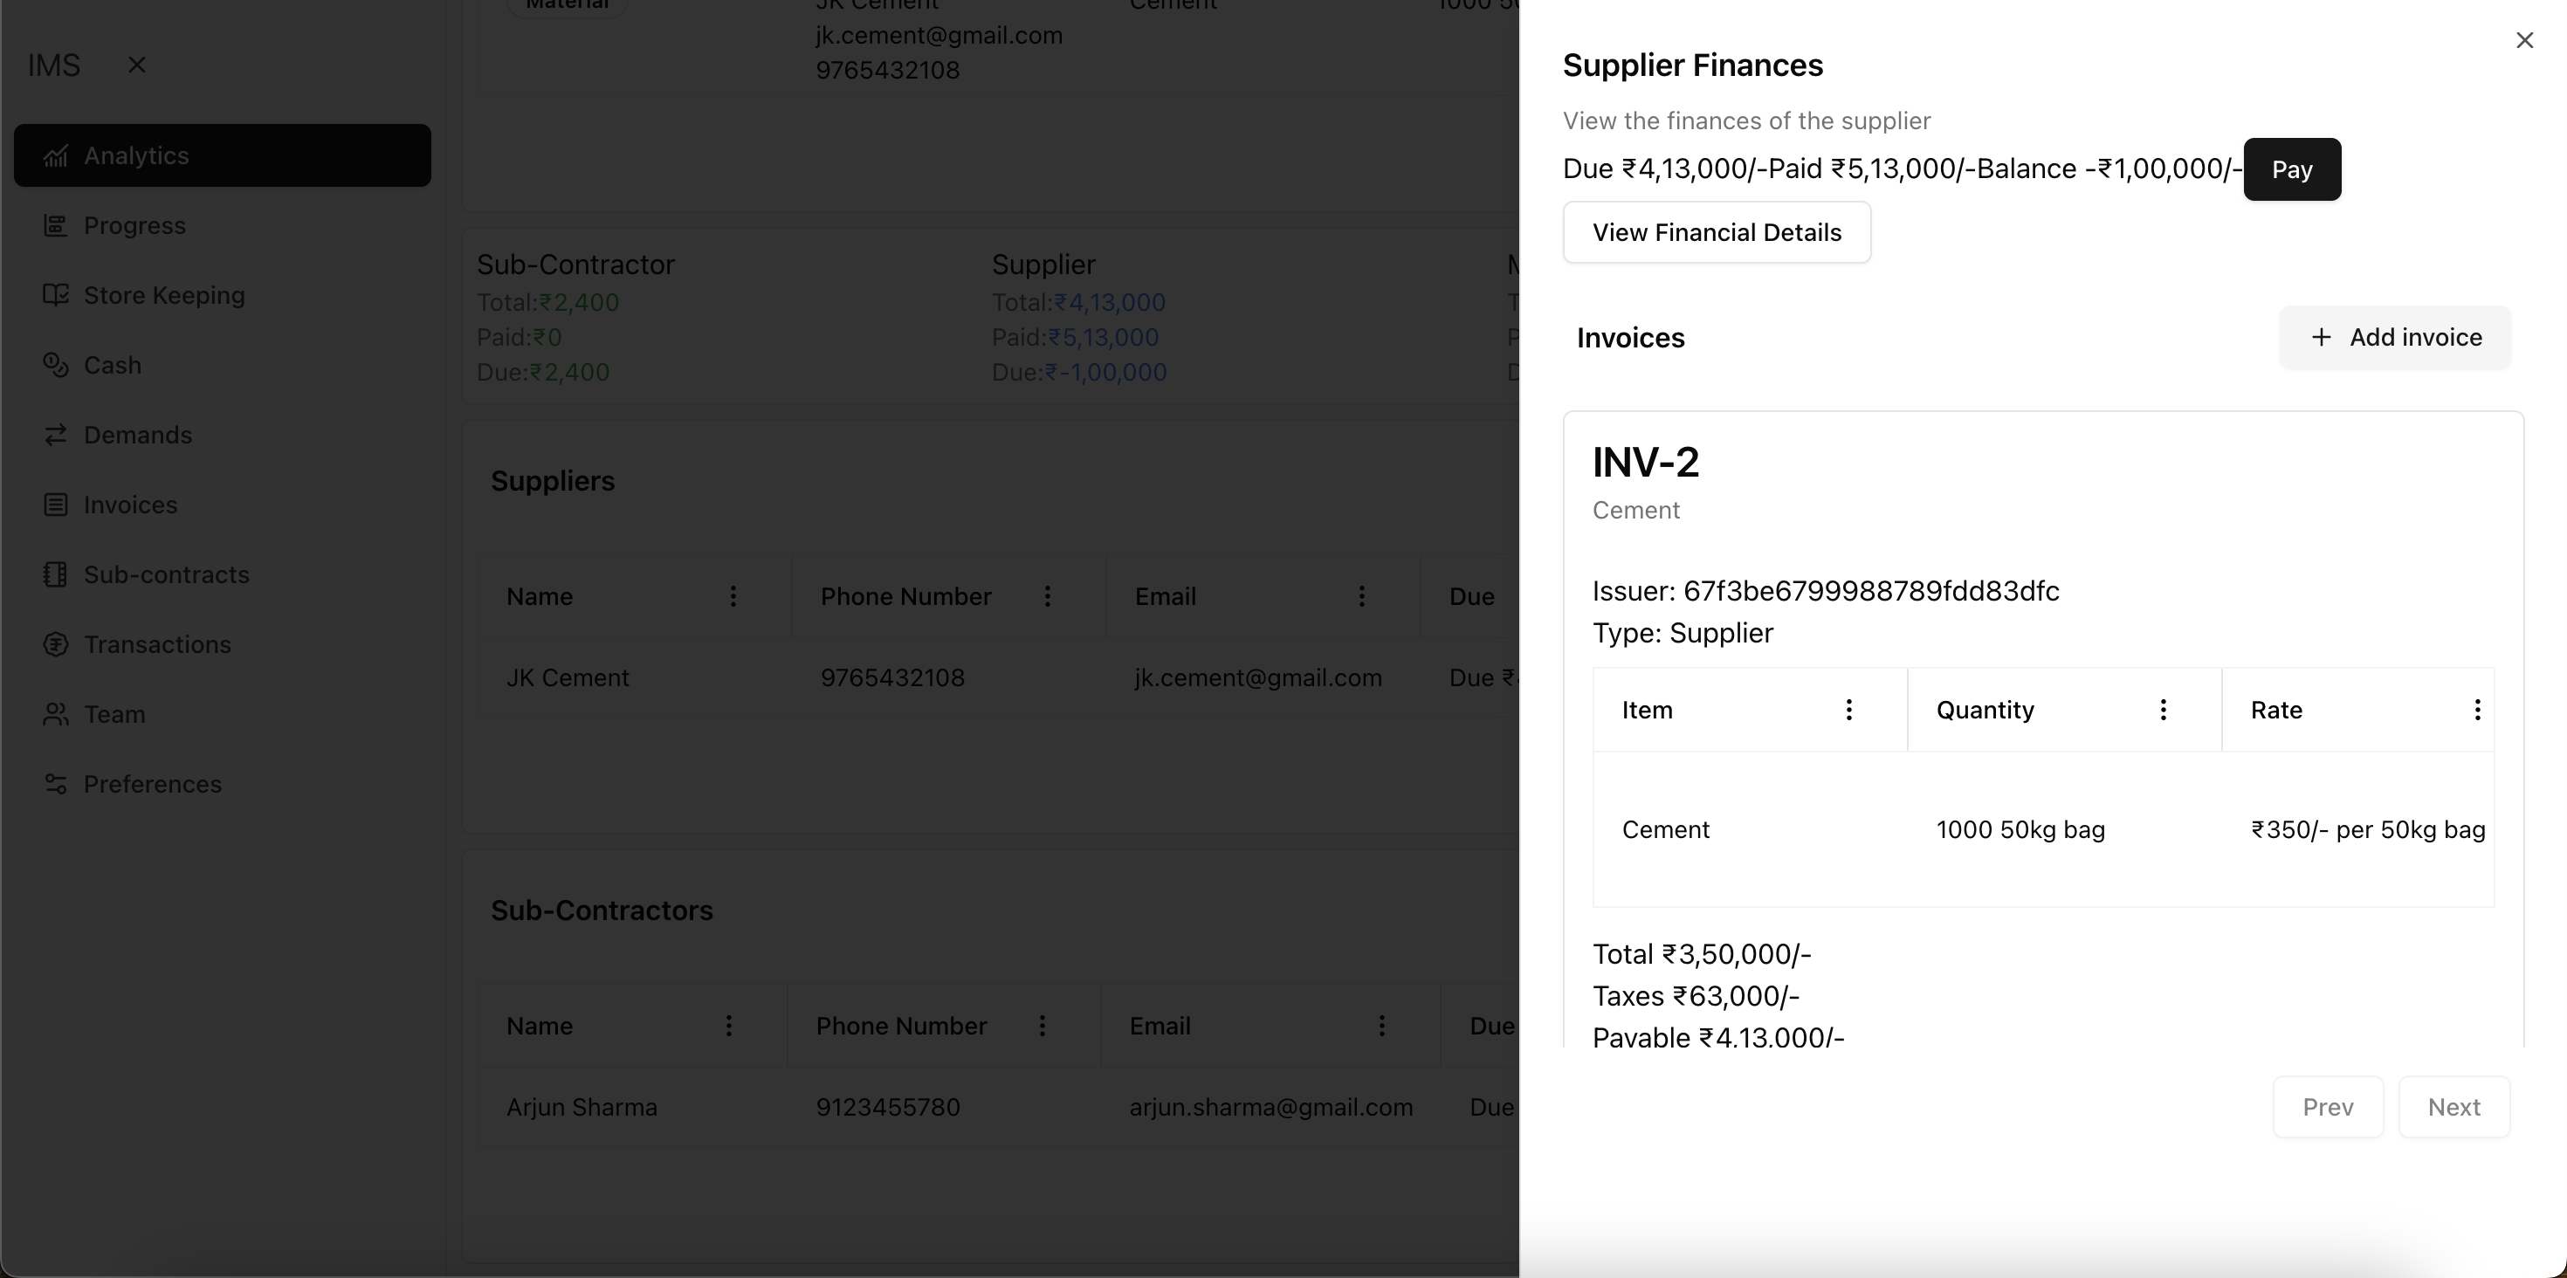Click the Transactions rupee icon
Image resolution: width=2567 pixels, height=1278 pixels.
(x=56, y=644)
